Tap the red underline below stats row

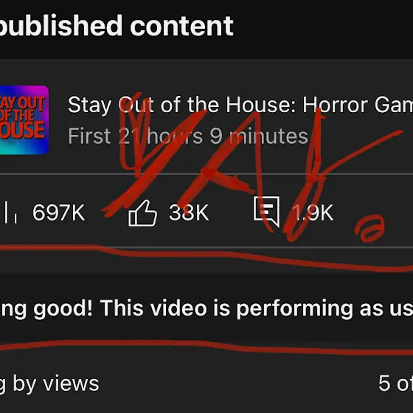(206, 258)
